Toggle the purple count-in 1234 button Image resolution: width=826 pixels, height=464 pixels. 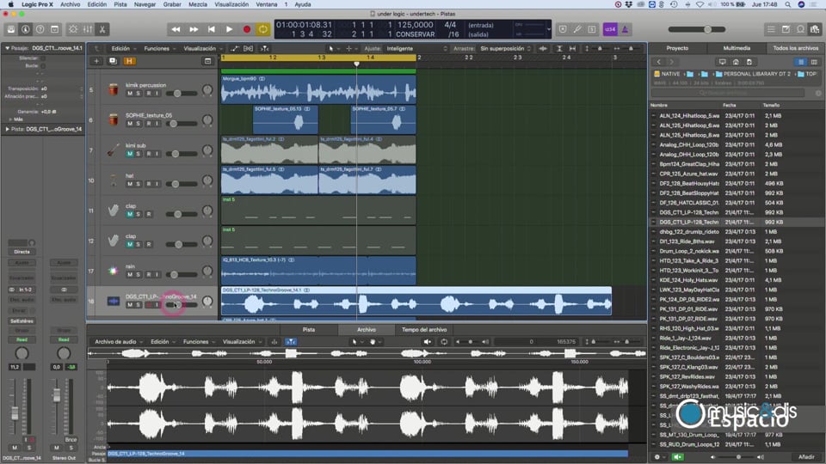[609, 29]
